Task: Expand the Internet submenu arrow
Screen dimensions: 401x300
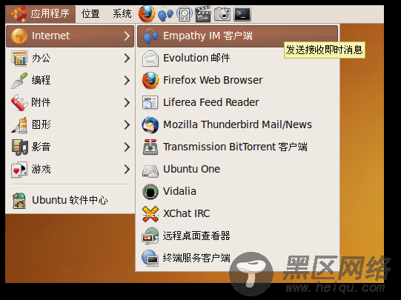Action: 127,36
